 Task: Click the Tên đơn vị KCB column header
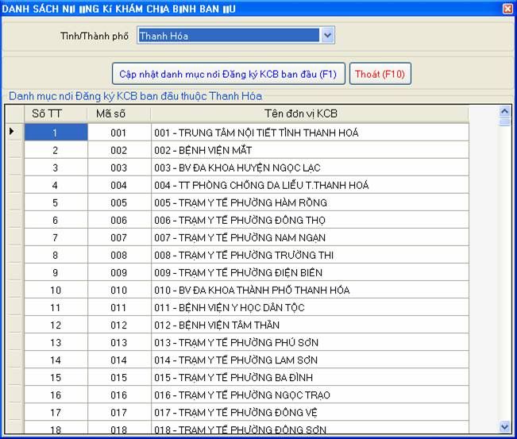(310, 114)
